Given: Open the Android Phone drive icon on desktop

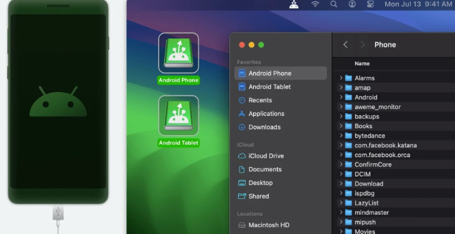Looking at the screenshot, I should pos(179,53).
